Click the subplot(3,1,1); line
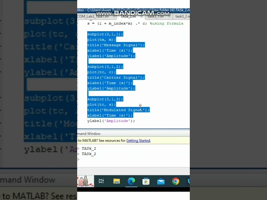The height and width of the screenshot is (200, 267). 105,34
